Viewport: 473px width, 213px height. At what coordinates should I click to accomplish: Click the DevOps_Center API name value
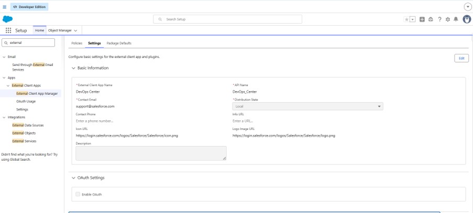point(245,92)
